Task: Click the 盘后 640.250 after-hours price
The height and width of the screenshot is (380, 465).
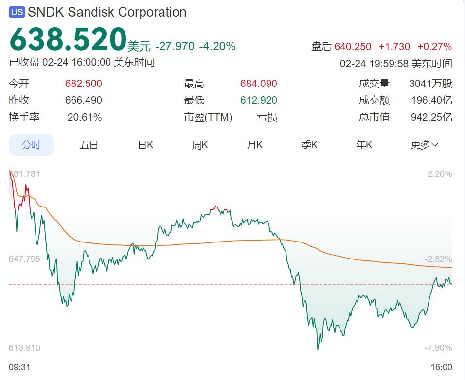Action: click(353, 47)
